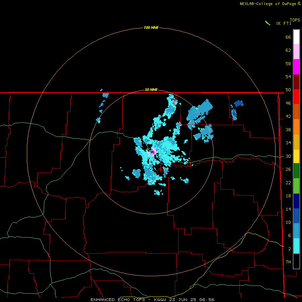
Task: Pick the dark green legend swatch
Action: 296,171
